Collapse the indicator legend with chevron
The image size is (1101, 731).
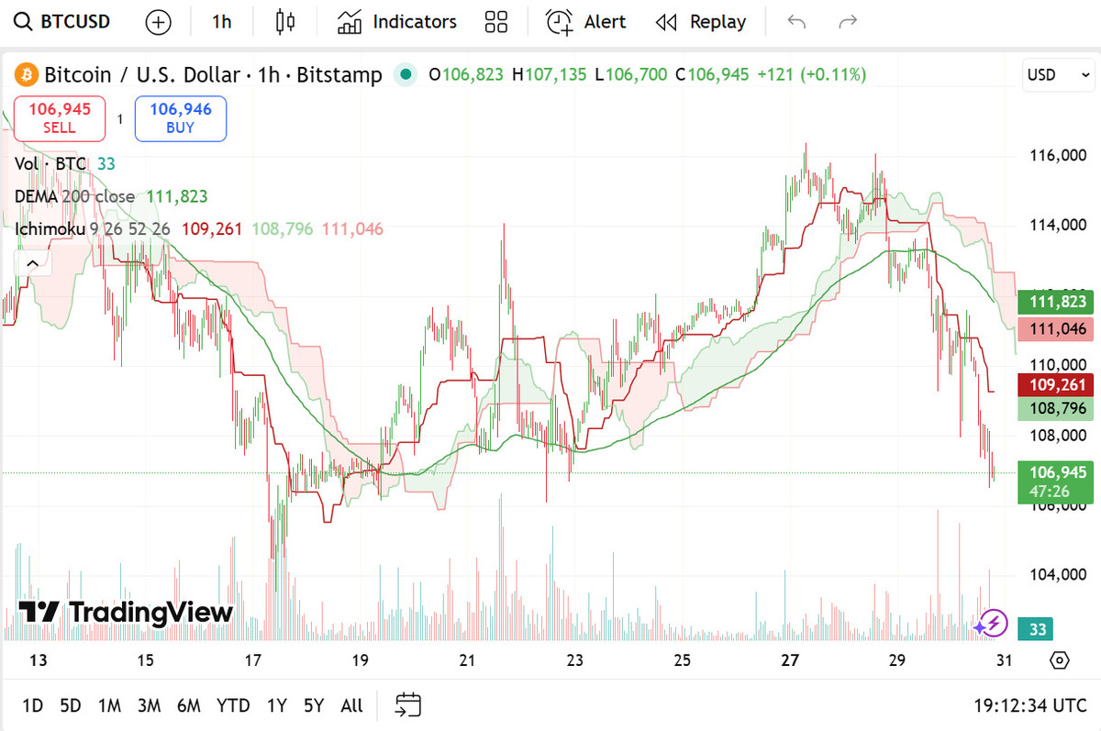(x=32, y=264)
